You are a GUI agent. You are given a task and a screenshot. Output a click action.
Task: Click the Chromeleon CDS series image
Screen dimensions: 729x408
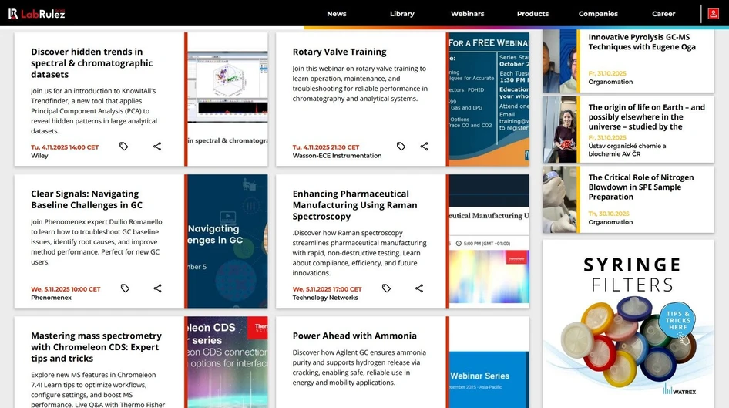click(228, 362)
